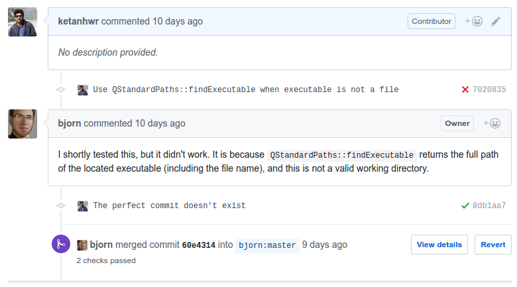Screen dimensions: 517x287
Task: Open ketanhwr's large profile avatar
Action: [23, 22]
